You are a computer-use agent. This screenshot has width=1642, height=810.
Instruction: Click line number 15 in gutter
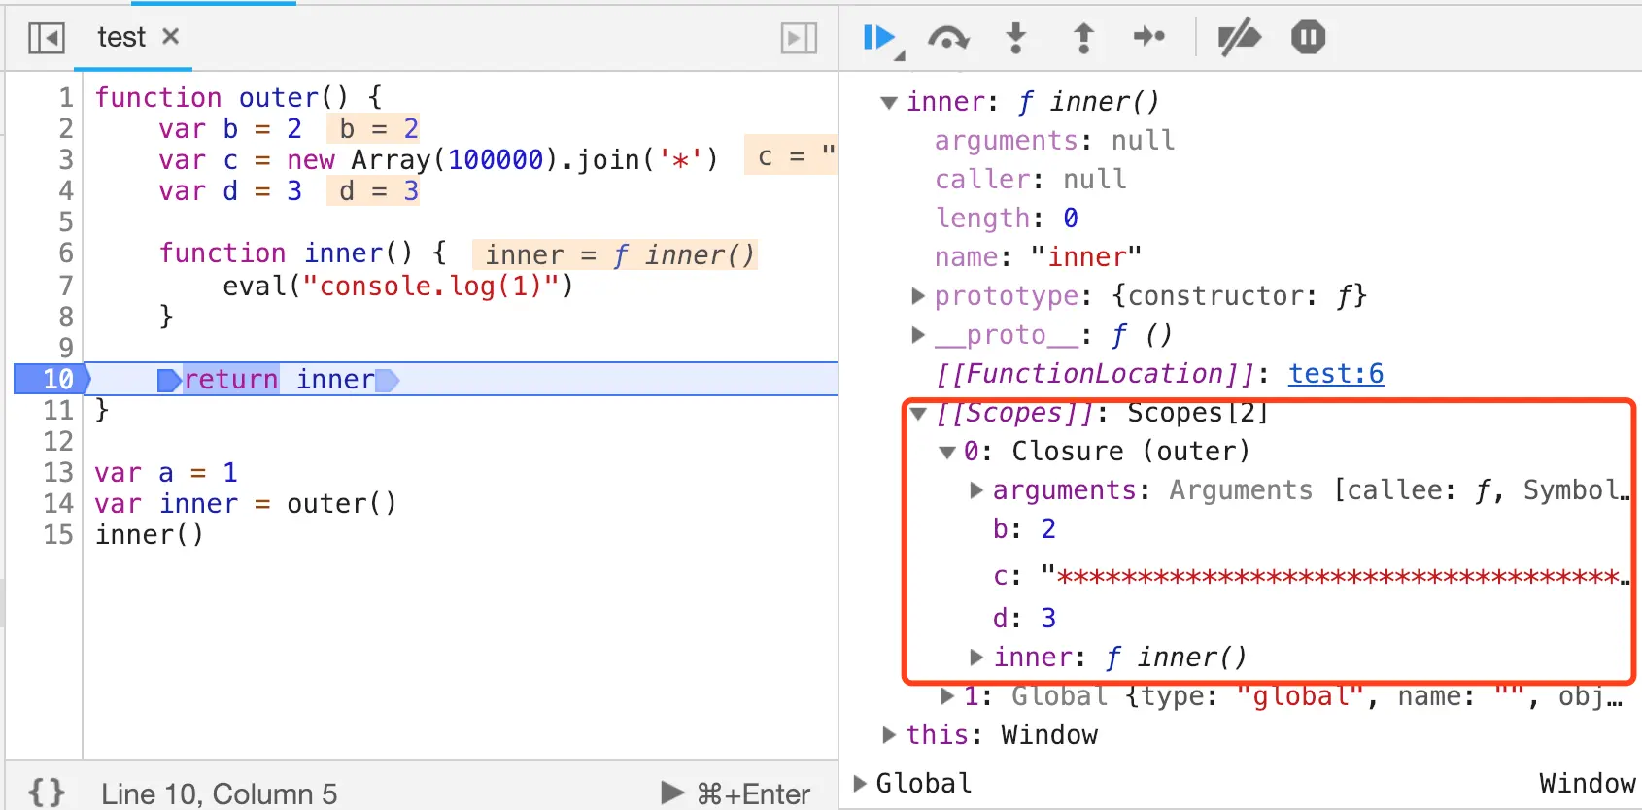tap(58, 534)
